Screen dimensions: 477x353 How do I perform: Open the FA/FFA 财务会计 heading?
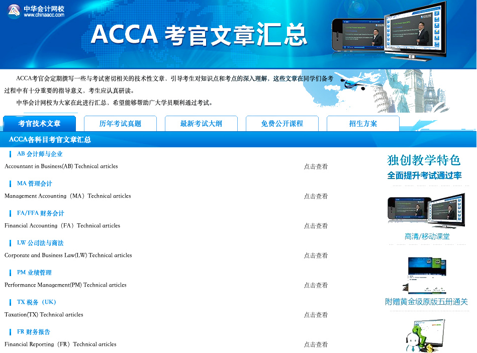coord(40,213)
